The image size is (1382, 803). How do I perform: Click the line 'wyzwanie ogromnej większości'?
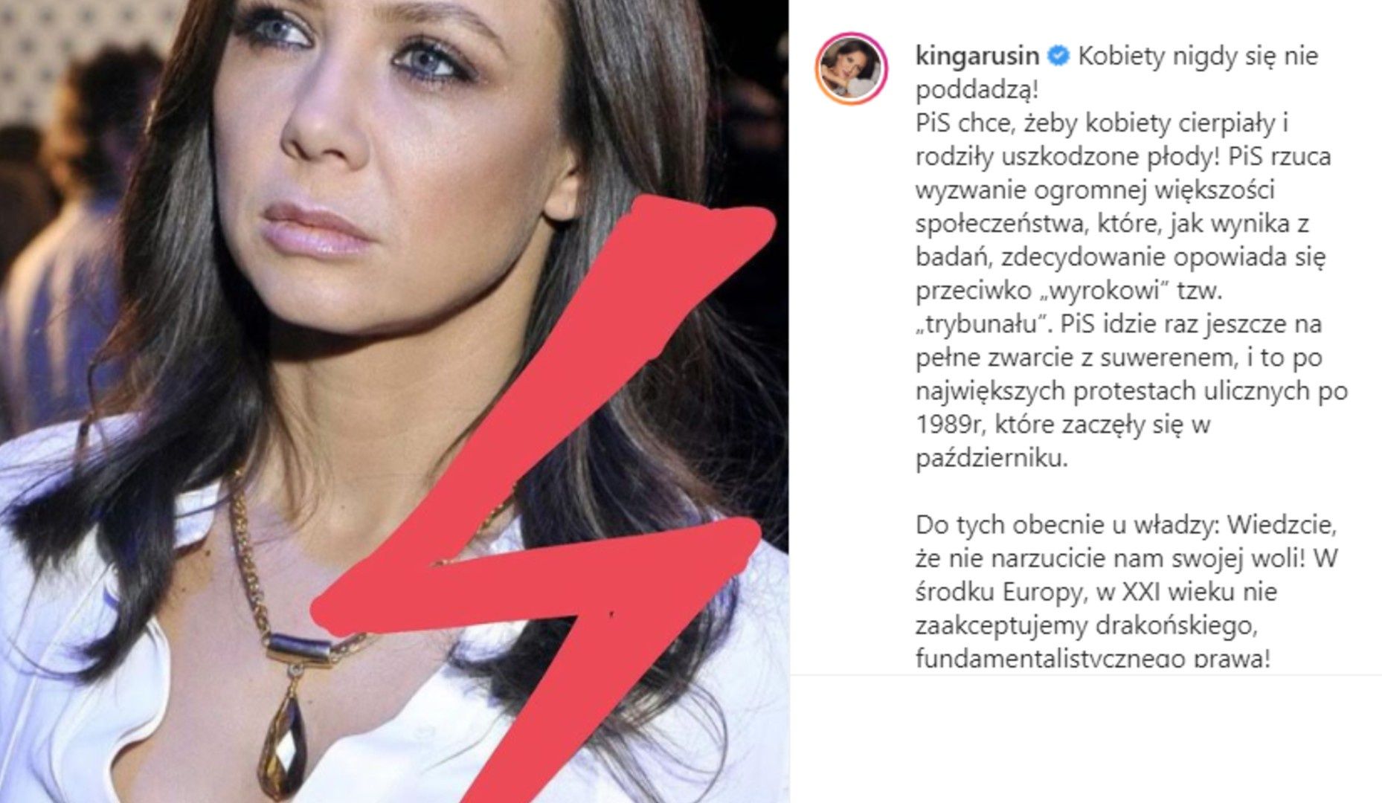[x=1095, y=190]
